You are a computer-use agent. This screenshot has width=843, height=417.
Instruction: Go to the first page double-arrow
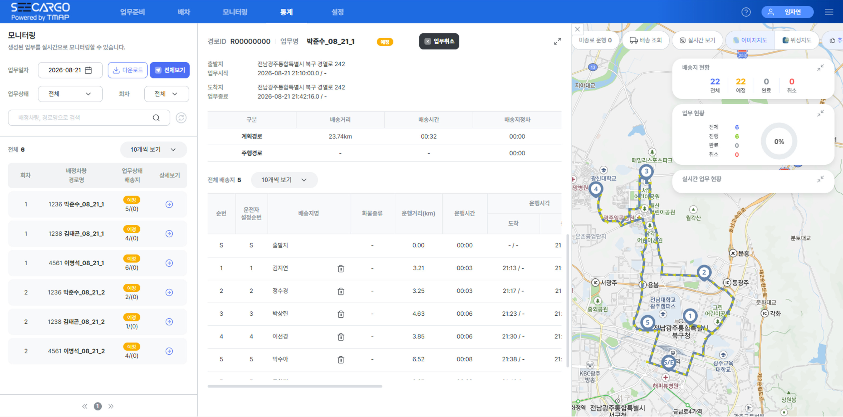[85, 406]
